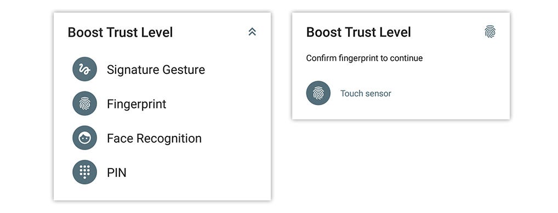The image size is (558, 213).
Task: Choose the Face Recognition text label
Action: click(155, 139)
